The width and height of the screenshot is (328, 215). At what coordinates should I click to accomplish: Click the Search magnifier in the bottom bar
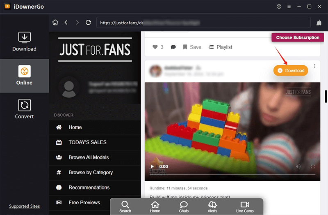pos(125,207)
